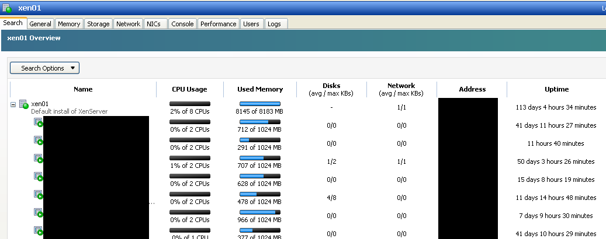Go to the Network tab
The width and height of the screenshot is (606, 239).
pyautogui.click(x=129, y=24)
